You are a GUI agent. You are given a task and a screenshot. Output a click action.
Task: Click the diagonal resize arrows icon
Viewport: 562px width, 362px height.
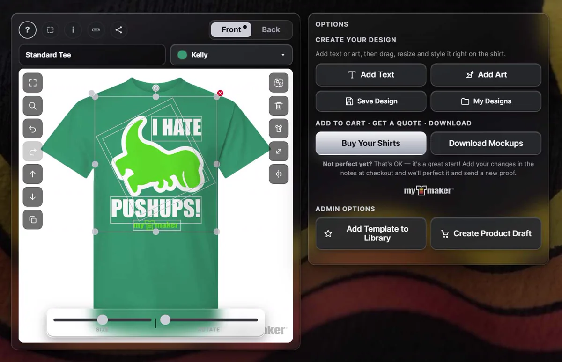(279, 151)
